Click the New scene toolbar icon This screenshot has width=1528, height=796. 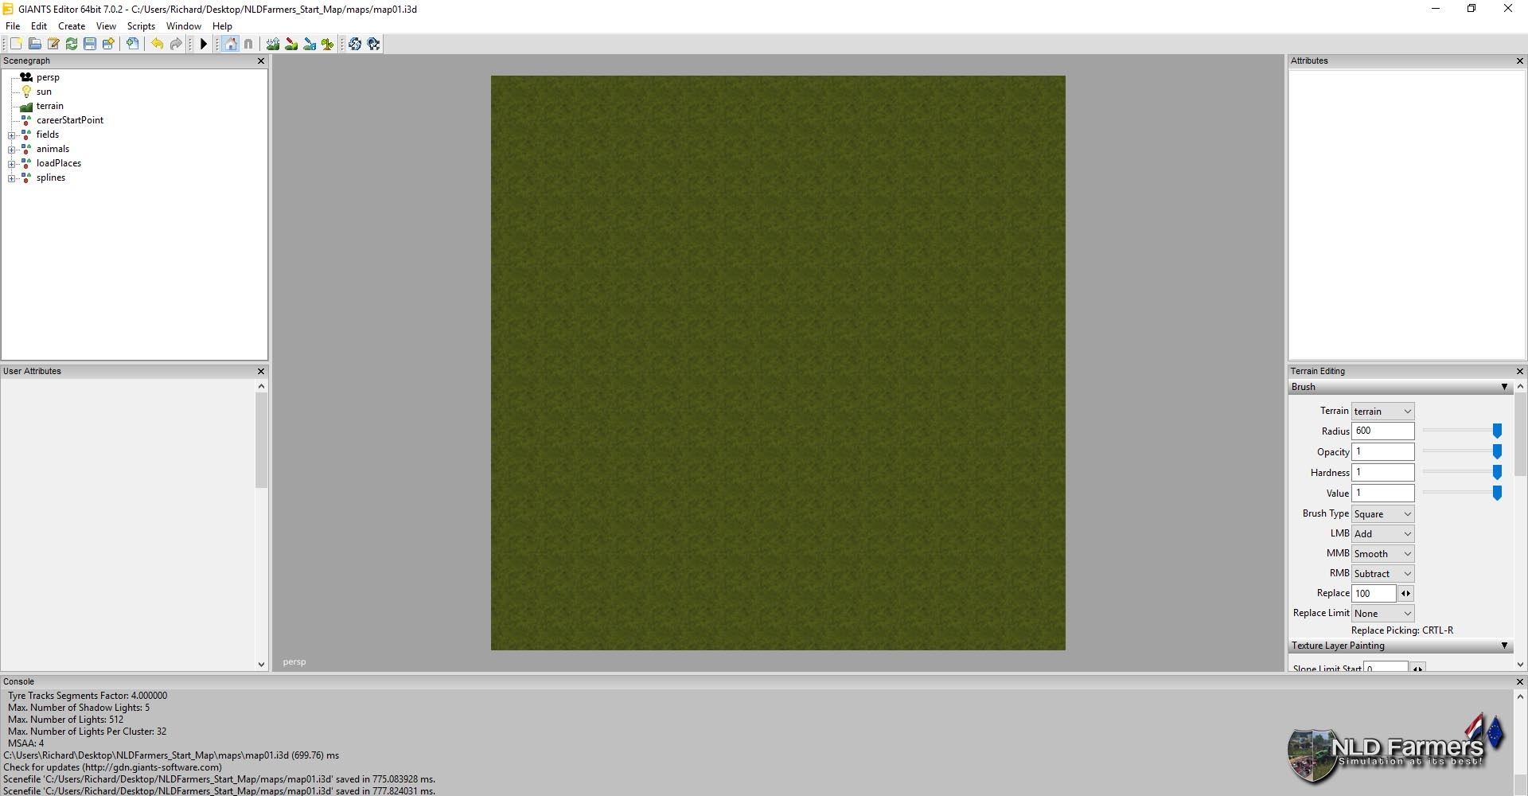16,45
